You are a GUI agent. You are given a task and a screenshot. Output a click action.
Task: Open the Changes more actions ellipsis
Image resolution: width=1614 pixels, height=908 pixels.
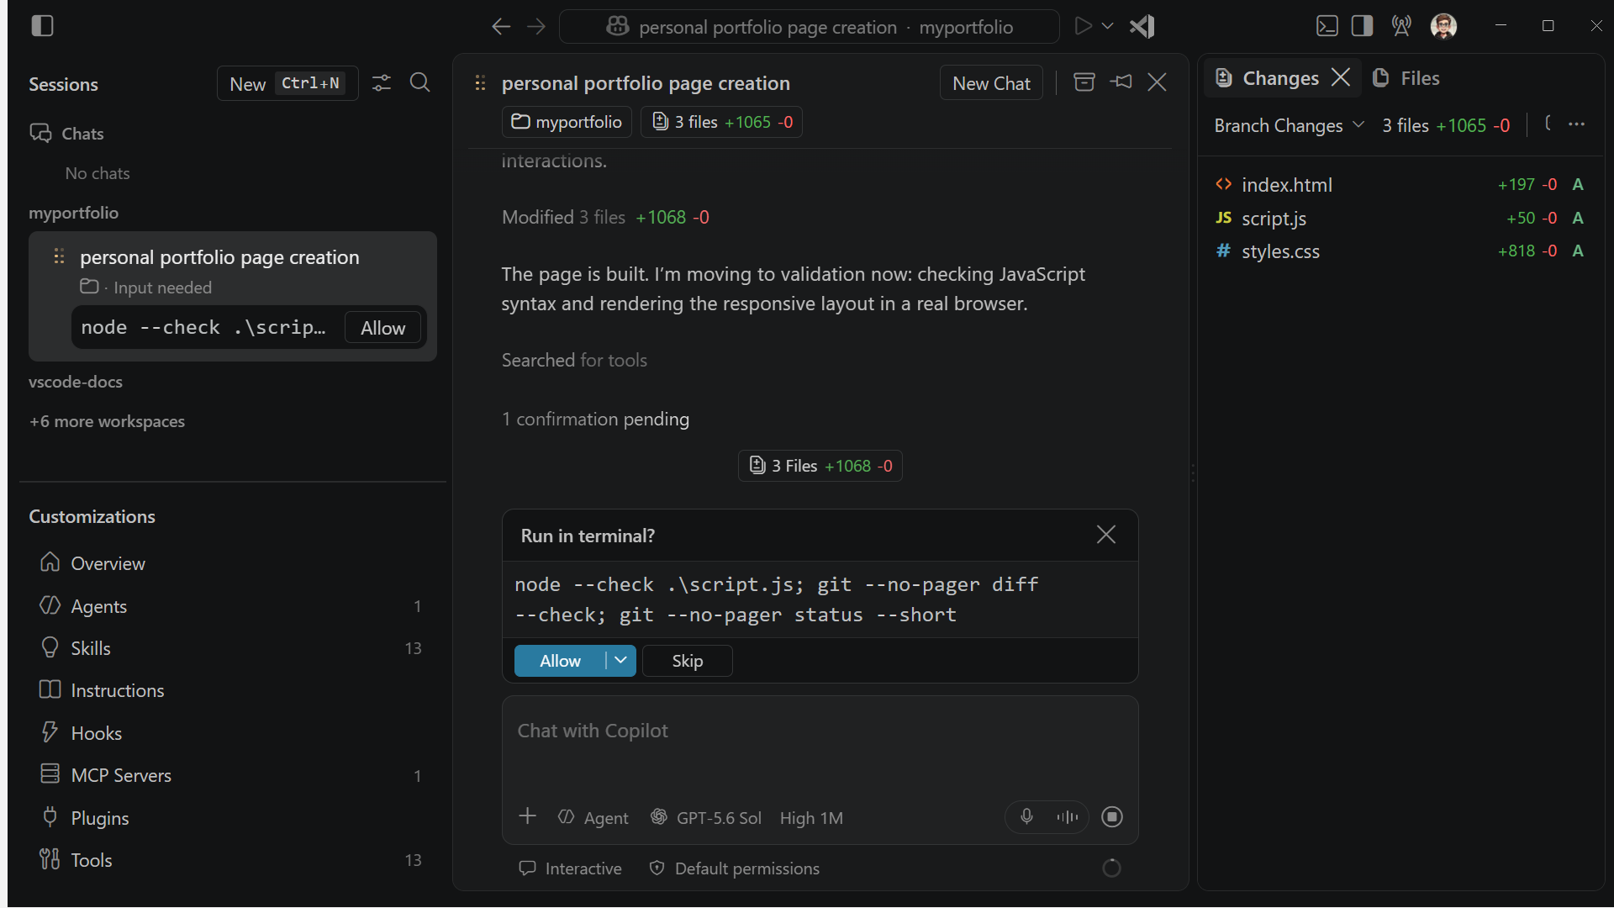pyautogui.click(x=1577, y=124)
